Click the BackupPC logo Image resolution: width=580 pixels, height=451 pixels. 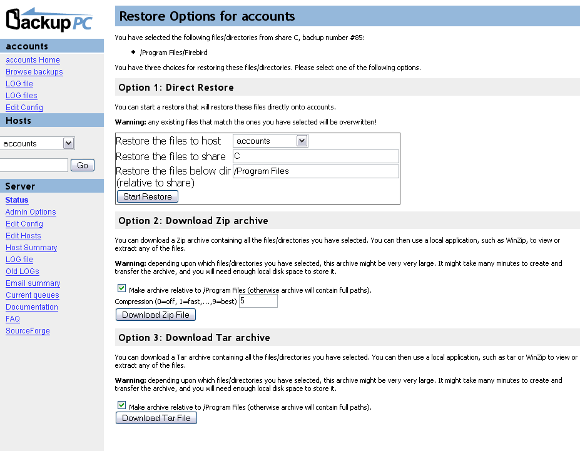pos(49,19)
